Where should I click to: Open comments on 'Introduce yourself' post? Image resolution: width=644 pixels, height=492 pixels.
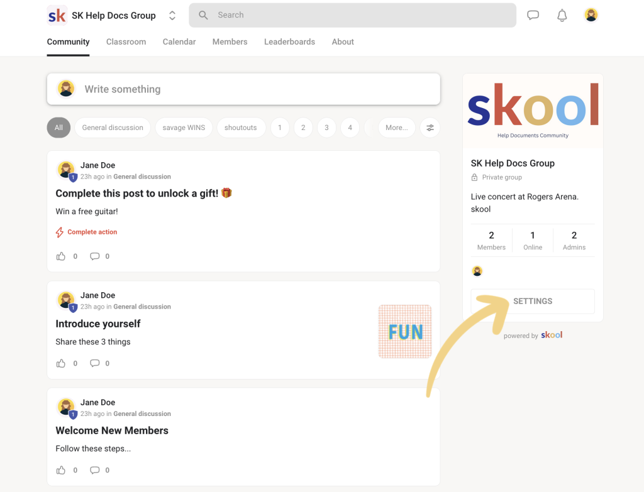[x=95, y=363]
